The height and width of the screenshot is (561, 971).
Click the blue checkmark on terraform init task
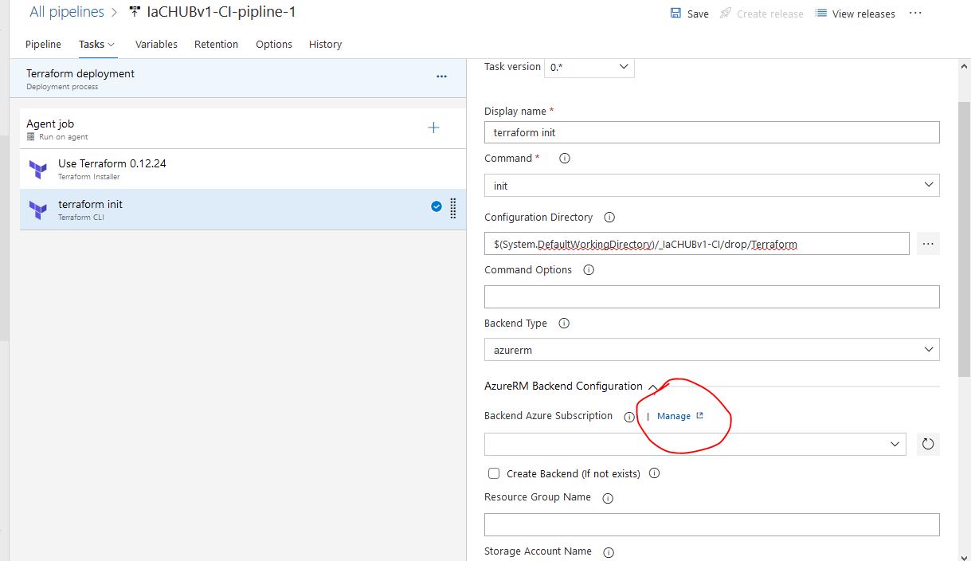[x=436, y=206]
